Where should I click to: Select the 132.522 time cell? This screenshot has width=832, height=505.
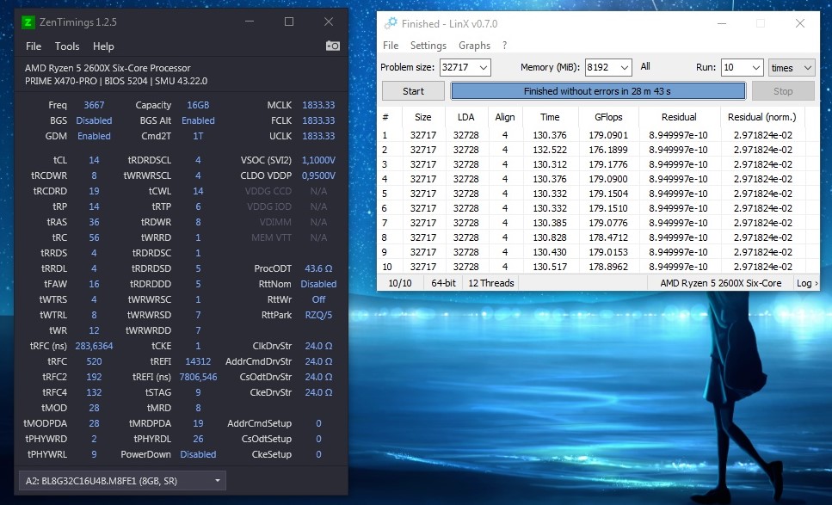(550, 150)
